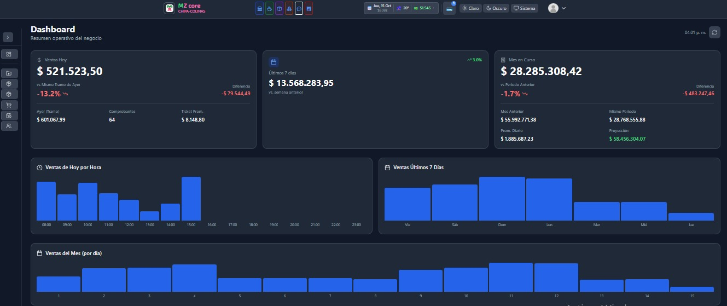The height and width of the screenshot is (306, 727).
Task: Click the -$ 483.247,46 difference value
Action: click(699, 93)
